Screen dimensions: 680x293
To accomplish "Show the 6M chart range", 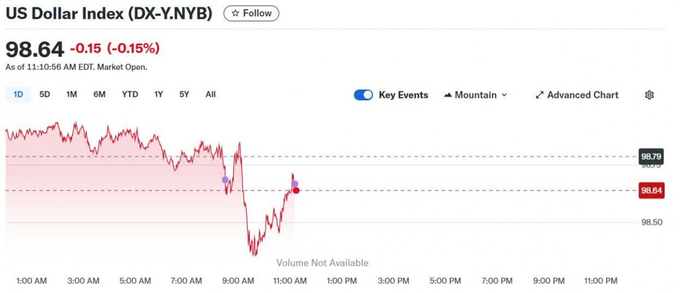I will (99, 95).
